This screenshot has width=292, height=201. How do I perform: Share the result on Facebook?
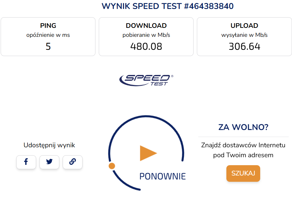pyautogui.click(x=26, y=162)
